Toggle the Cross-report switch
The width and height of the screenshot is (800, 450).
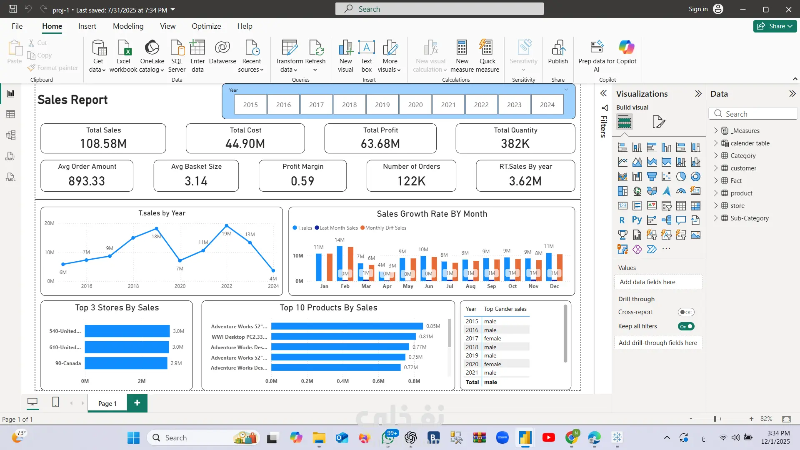(x=686, y=312)
